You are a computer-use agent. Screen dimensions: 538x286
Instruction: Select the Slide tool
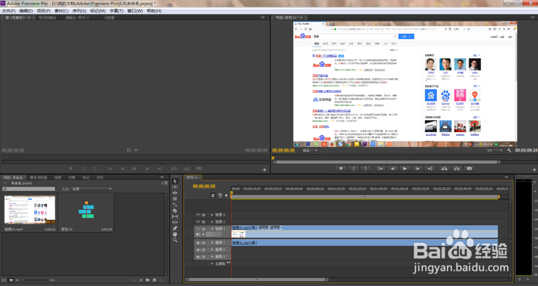click(x=175, y=222)
